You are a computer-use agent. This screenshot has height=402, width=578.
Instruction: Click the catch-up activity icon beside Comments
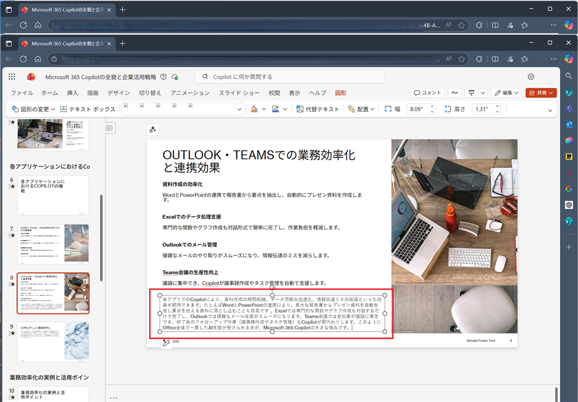point(455,93)
